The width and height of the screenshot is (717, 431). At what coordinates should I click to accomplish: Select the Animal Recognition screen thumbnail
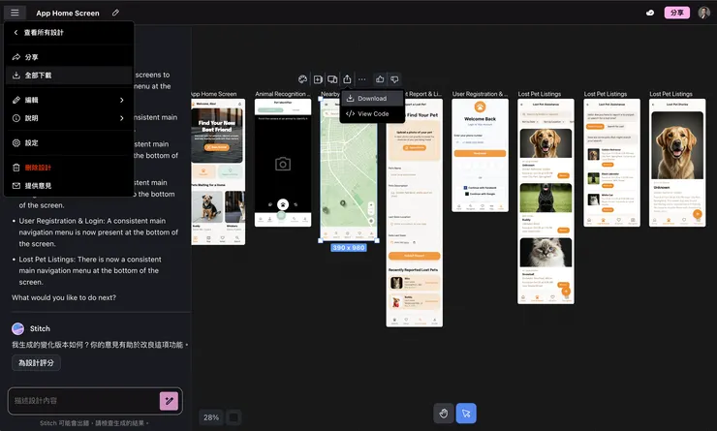pyautogui.click(x=283, y=163)
